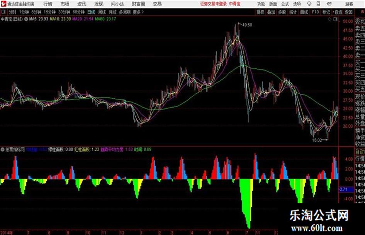This screenshot has width=365, height=235.
Task: Open the 多周期 multi-period view
Action: [x=125, y=12]
